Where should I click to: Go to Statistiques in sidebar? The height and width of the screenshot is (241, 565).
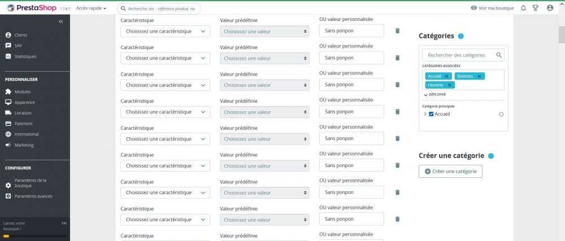pyautogui.click(x=25, y=56)
